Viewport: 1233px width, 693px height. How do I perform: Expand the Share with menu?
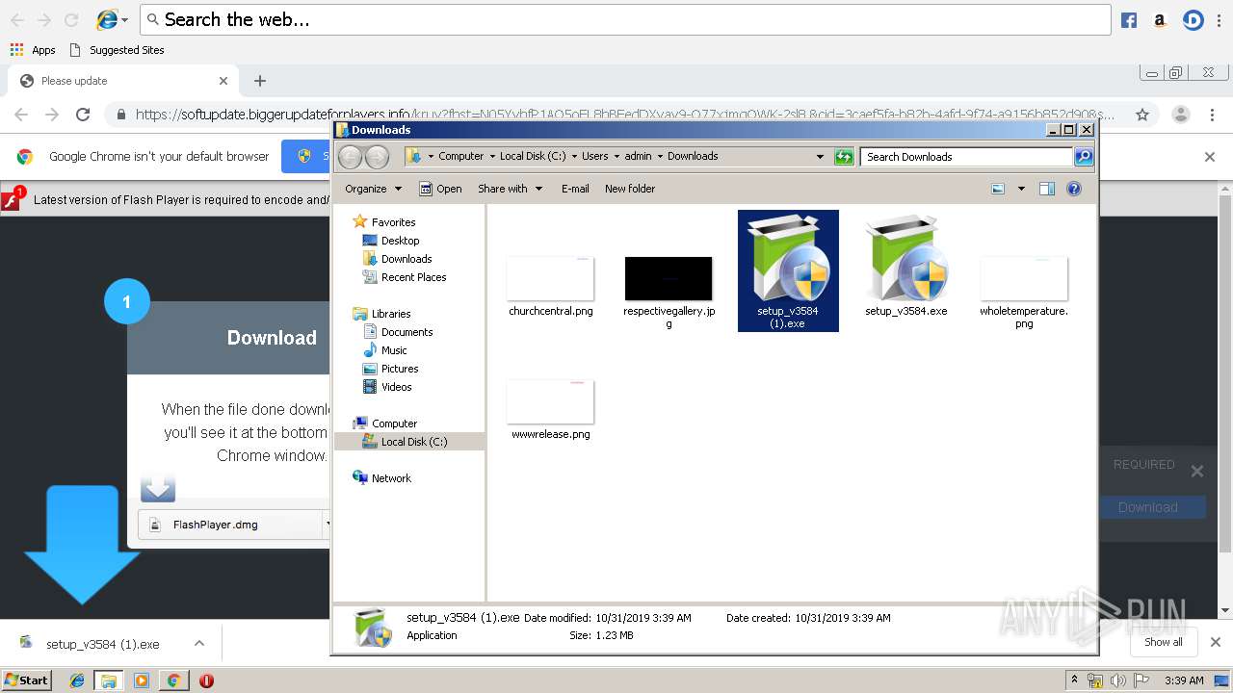511,189
